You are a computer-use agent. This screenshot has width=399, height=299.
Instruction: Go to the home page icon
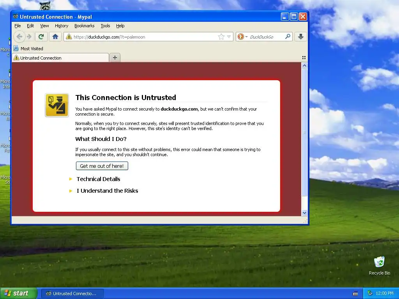click(x=55, y=37)
